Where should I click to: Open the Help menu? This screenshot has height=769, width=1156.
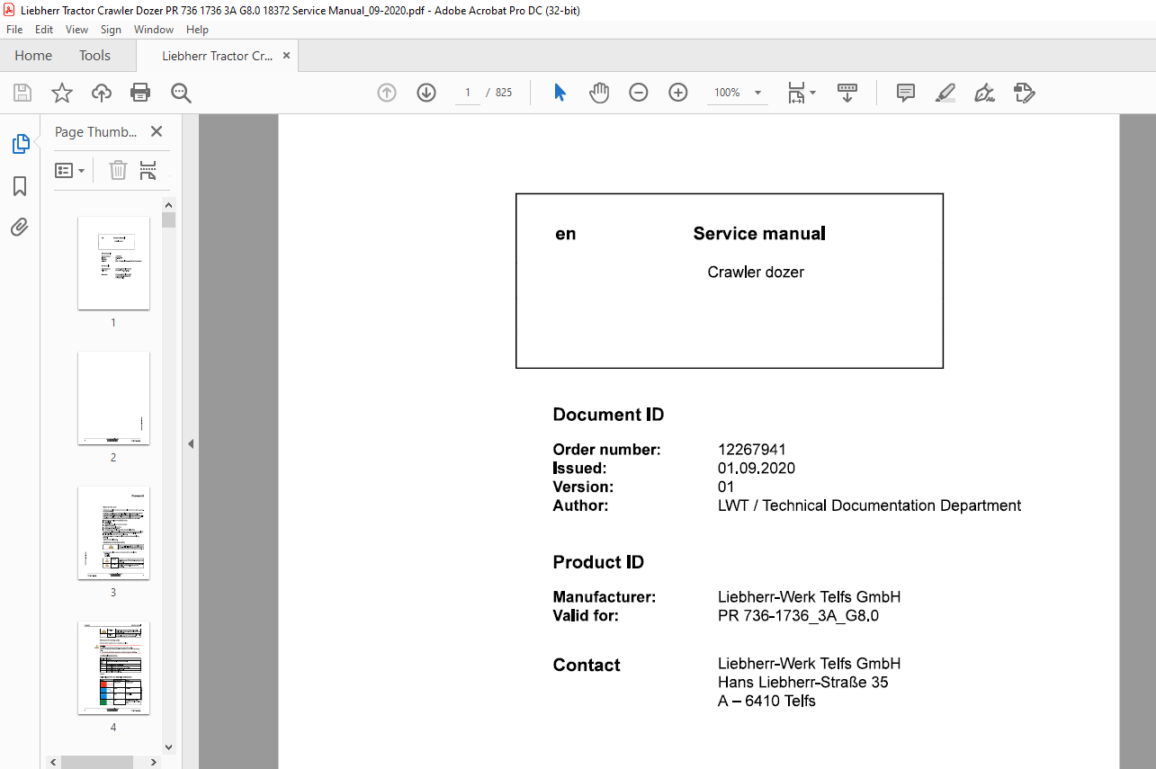click(197, 30)
